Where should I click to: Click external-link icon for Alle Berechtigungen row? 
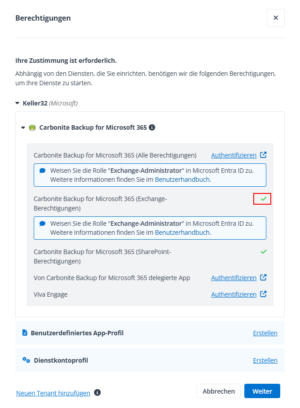pos(264,155)
